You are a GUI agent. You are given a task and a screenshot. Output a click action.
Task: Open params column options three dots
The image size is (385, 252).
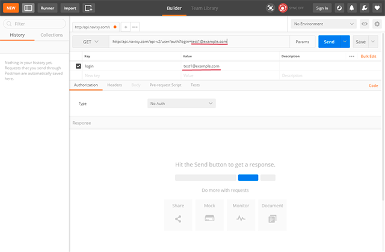click(351, 56)
